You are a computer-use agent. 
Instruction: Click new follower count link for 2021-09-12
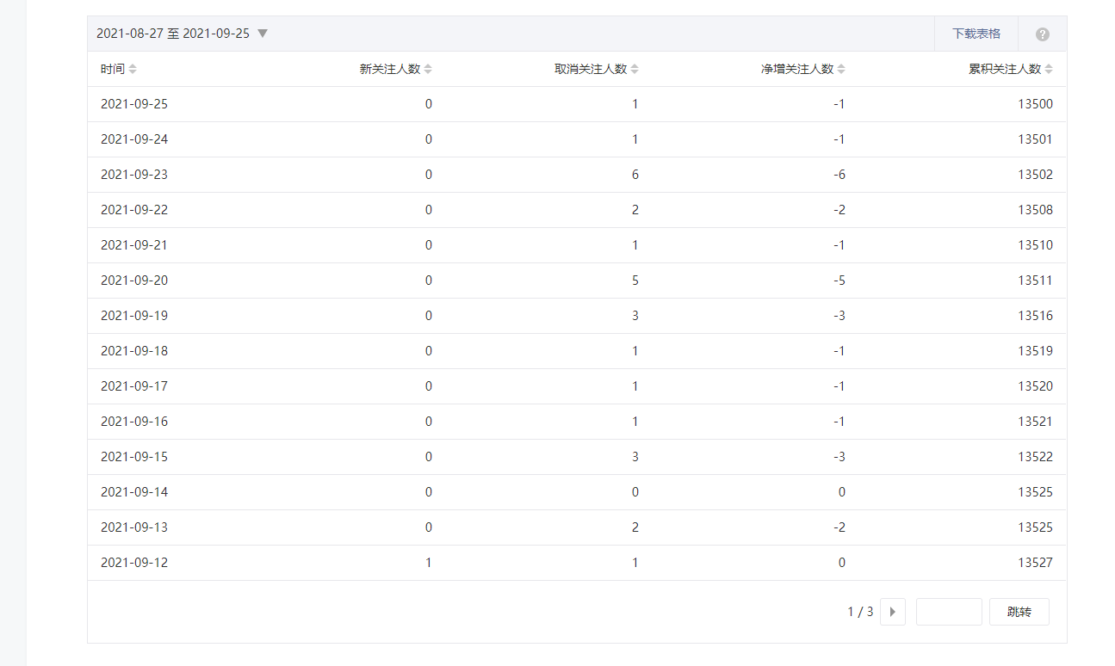(428, 563)
